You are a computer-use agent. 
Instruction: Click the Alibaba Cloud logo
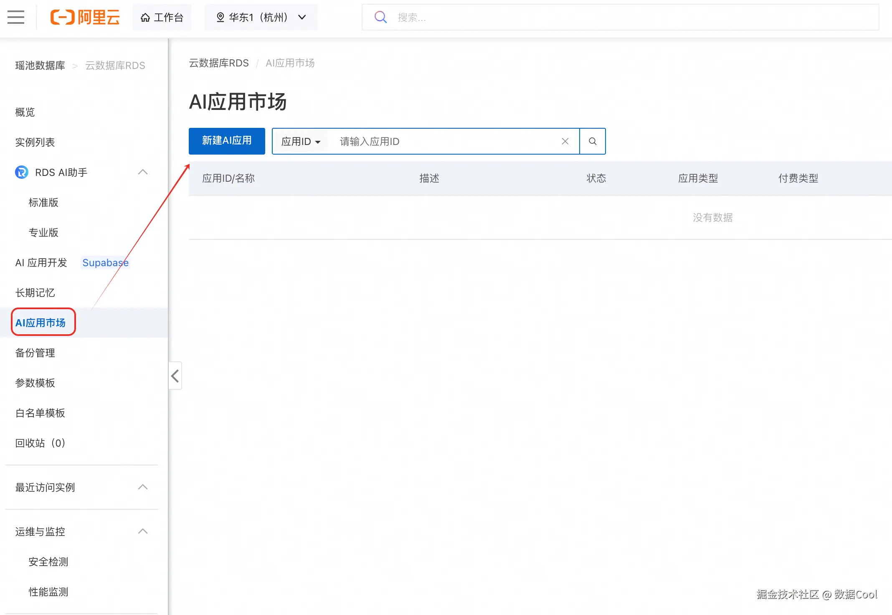[x=85, y=17]
